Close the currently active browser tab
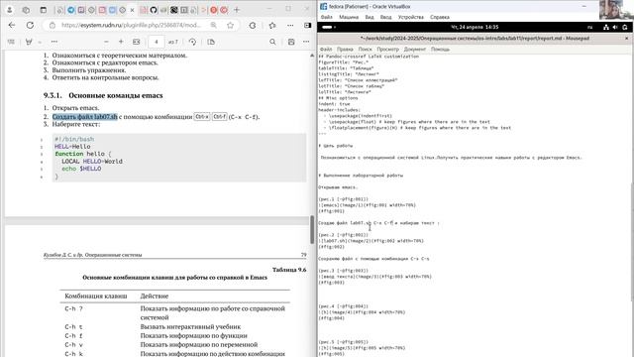Screen dimensions: 634x357 [132, 10]
